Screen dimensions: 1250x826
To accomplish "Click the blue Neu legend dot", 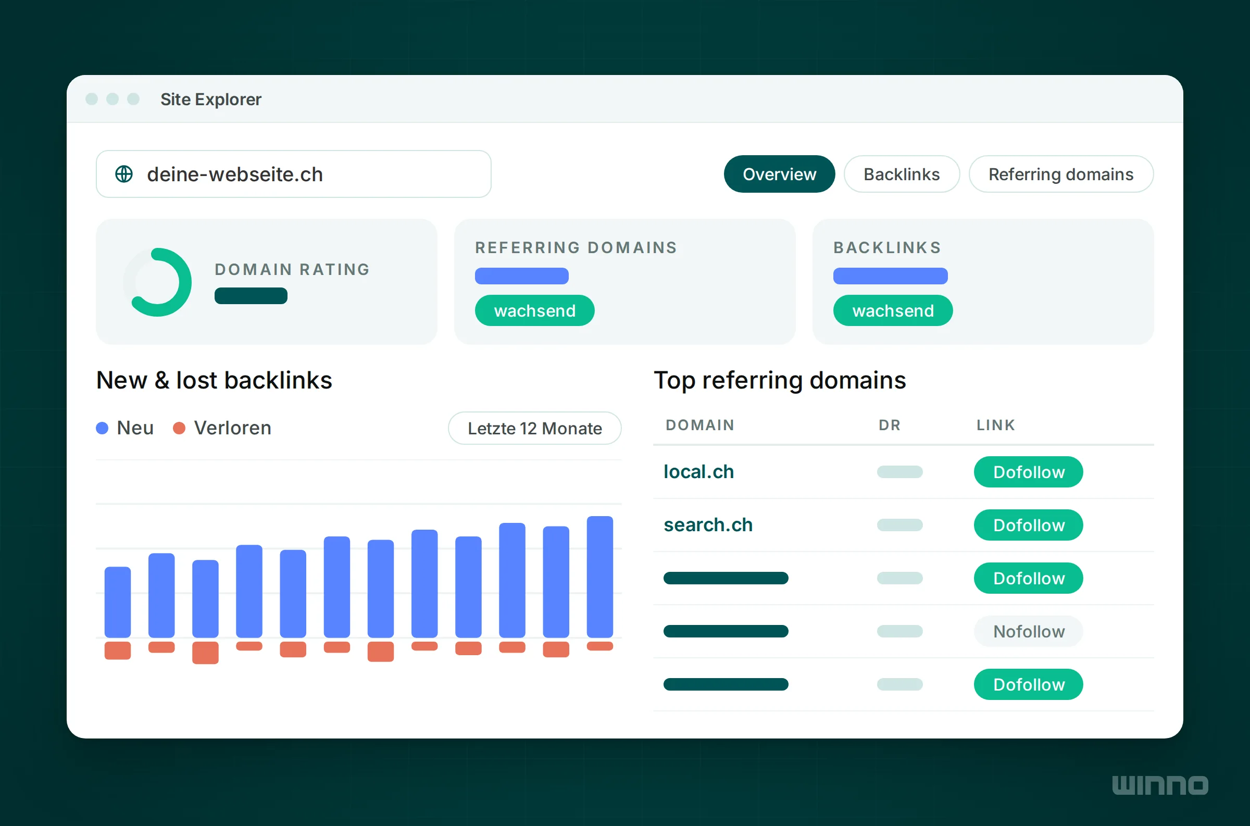I will 102,428.
